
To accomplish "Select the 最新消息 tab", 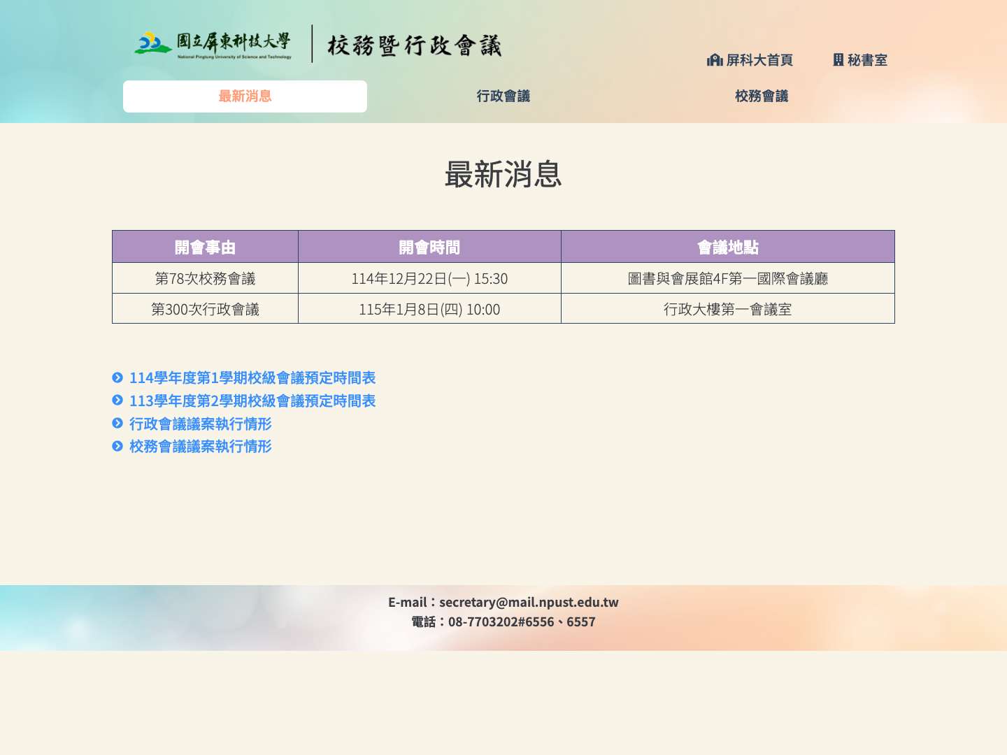I will click(x=245, y=96).
